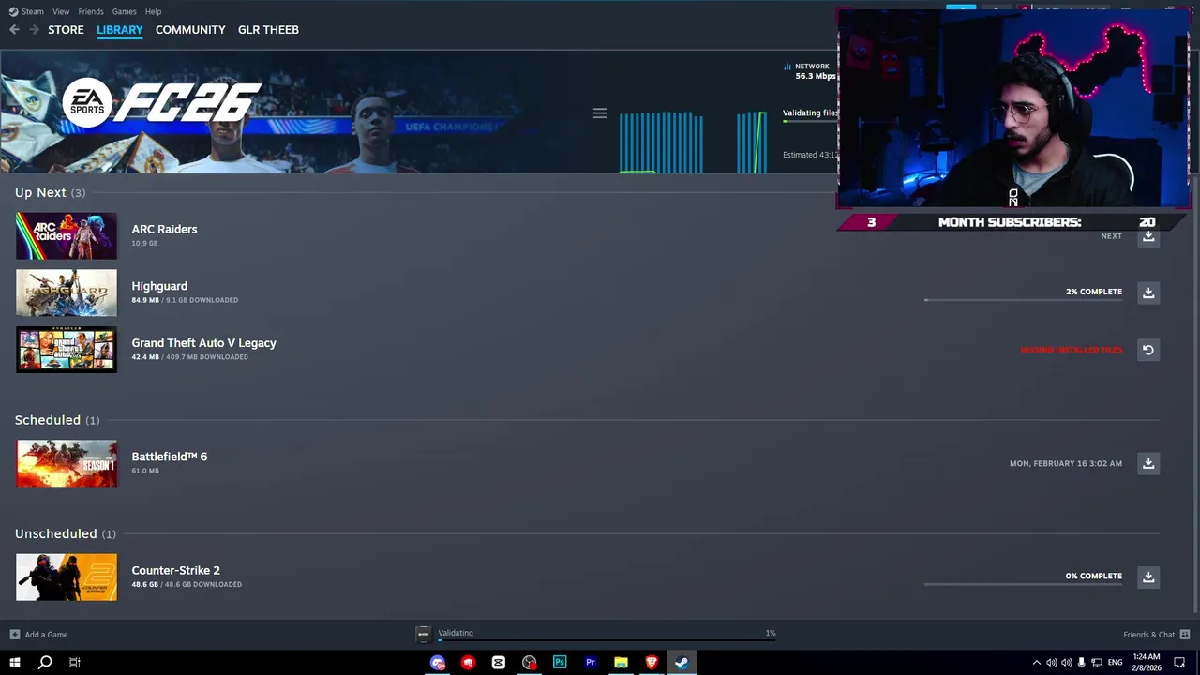Screen dimensions: 1200x675
Task: Switch to the LIBRARY tab
Action: (x=120, y=30)
